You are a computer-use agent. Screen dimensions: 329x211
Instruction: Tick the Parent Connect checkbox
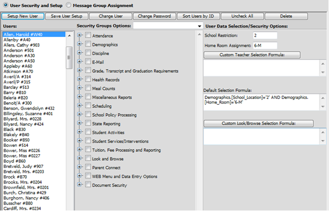tap(88, 167)
